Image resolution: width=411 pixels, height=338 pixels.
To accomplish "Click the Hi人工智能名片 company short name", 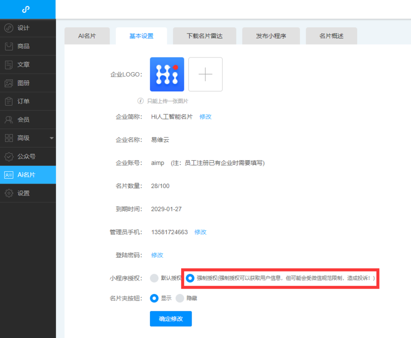I will (x=172, y=117).
